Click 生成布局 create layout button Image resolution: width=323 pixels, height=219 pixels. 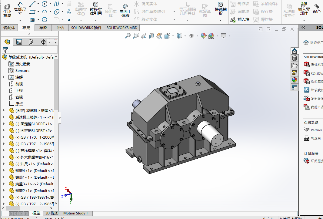tap(7, 11)
